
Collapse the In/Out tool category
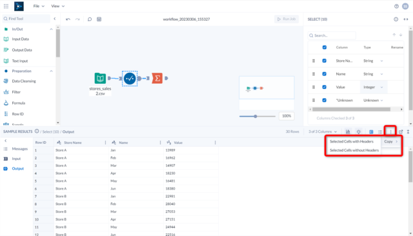point(51,29)
